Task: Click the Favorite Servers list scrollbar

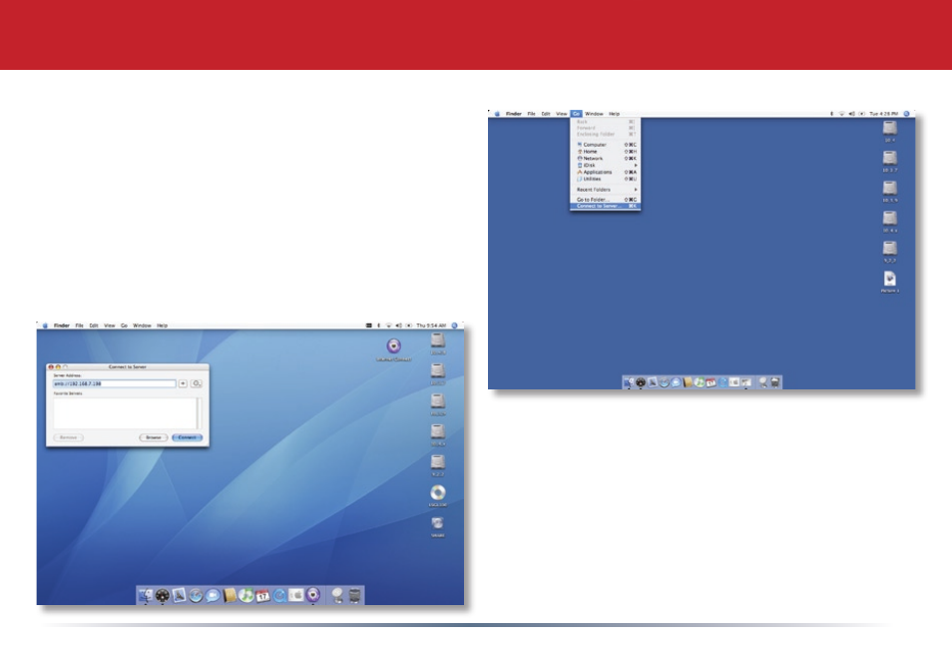Action: tap(199, 413)
